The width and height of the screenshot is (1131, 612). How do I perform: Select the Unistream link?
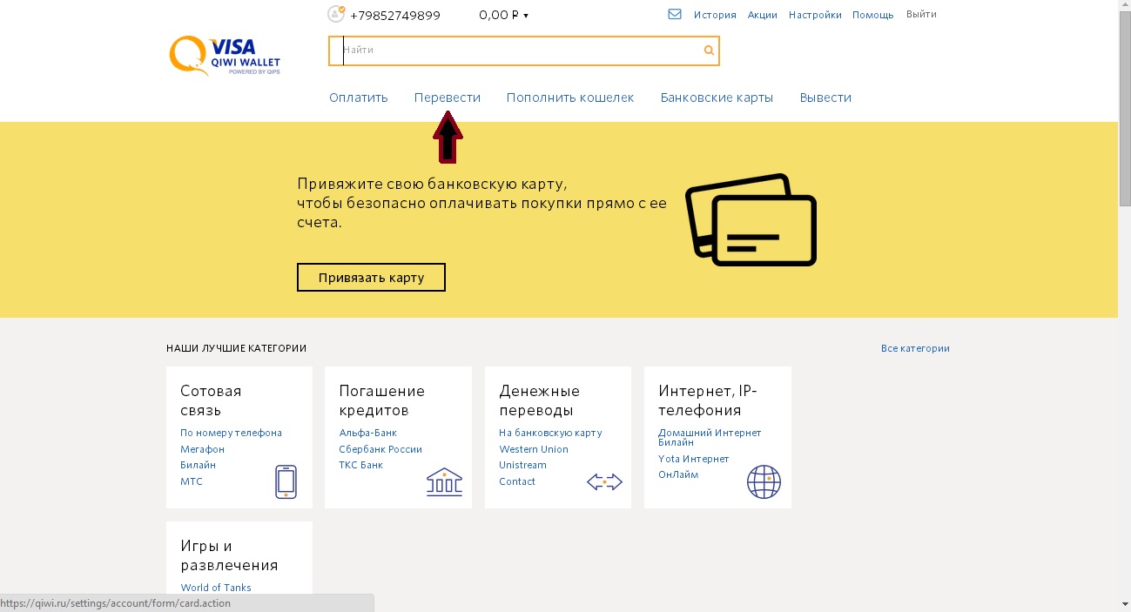[522, 465]
